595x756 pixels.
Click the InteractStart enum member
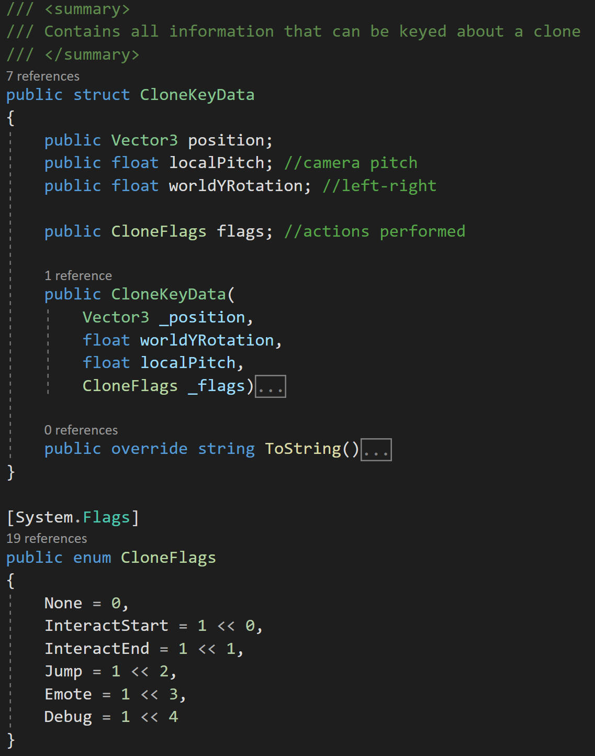(x=106, y=626)
